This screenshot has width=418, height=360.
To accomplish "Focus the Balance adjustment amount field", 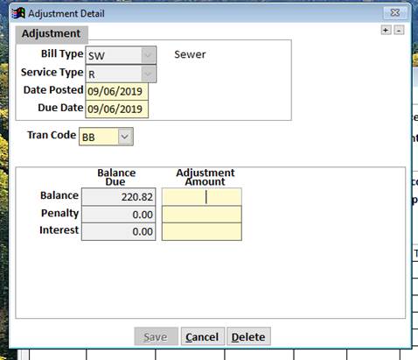I will pos(202,197).
